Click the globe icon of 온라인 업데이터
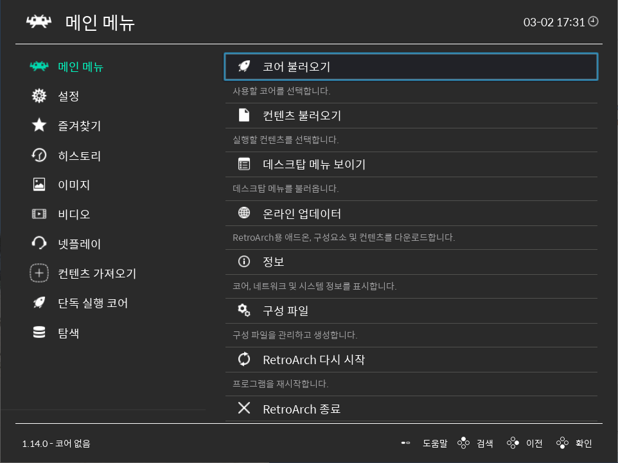The image size is (618, 463). (x=244, y=213)
